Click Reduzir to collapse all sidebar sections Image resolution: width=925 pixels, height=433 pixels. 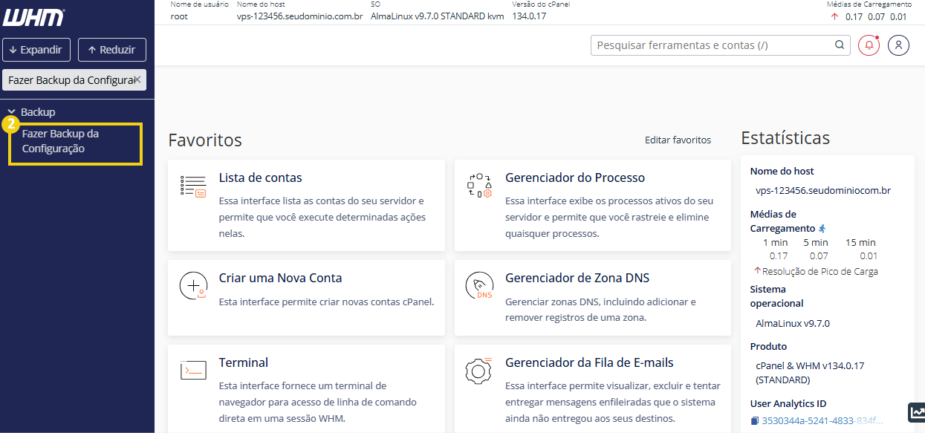tap(111, 50)
